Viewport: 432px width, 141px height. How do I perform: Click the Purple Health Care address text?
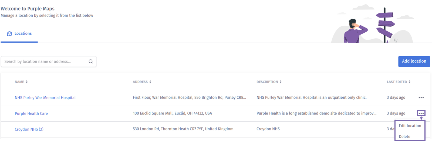(x=172, y=113)
